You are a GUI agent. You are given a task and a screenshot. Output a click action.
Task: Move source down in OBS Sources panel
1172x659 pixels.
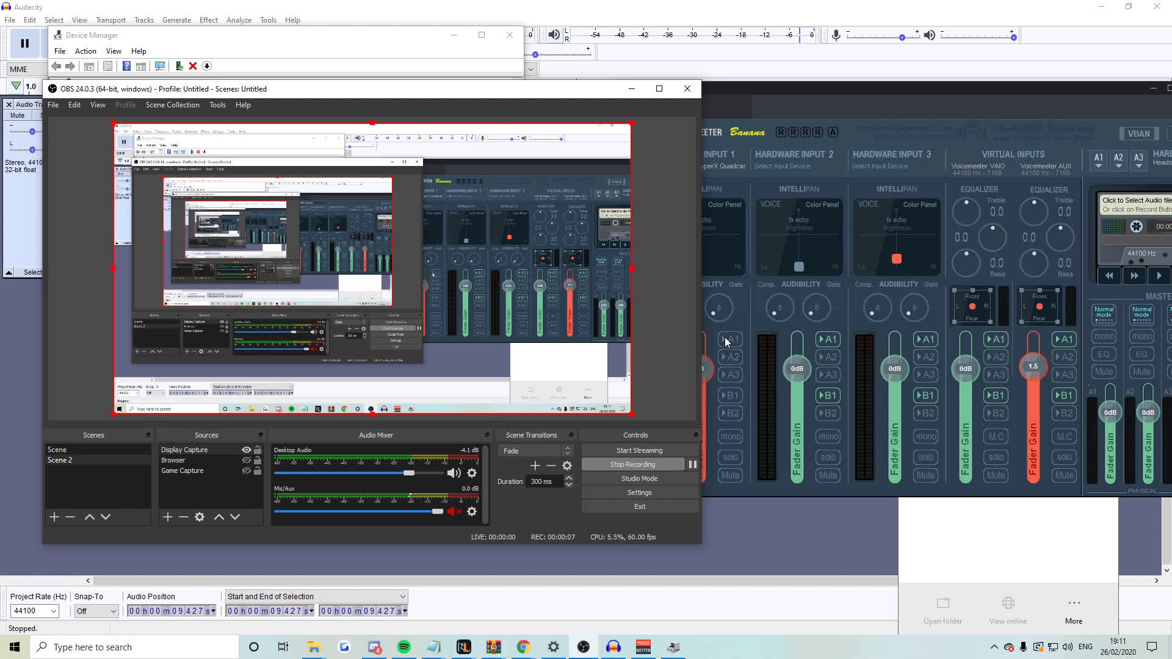click(235, 517)
